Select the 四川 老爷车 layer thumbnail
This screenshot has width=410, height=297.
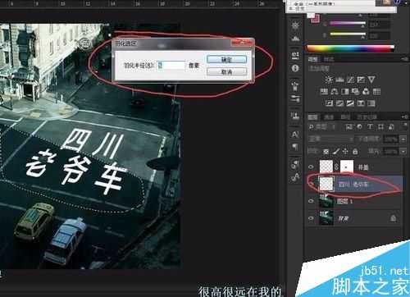[x=326, y=184]
